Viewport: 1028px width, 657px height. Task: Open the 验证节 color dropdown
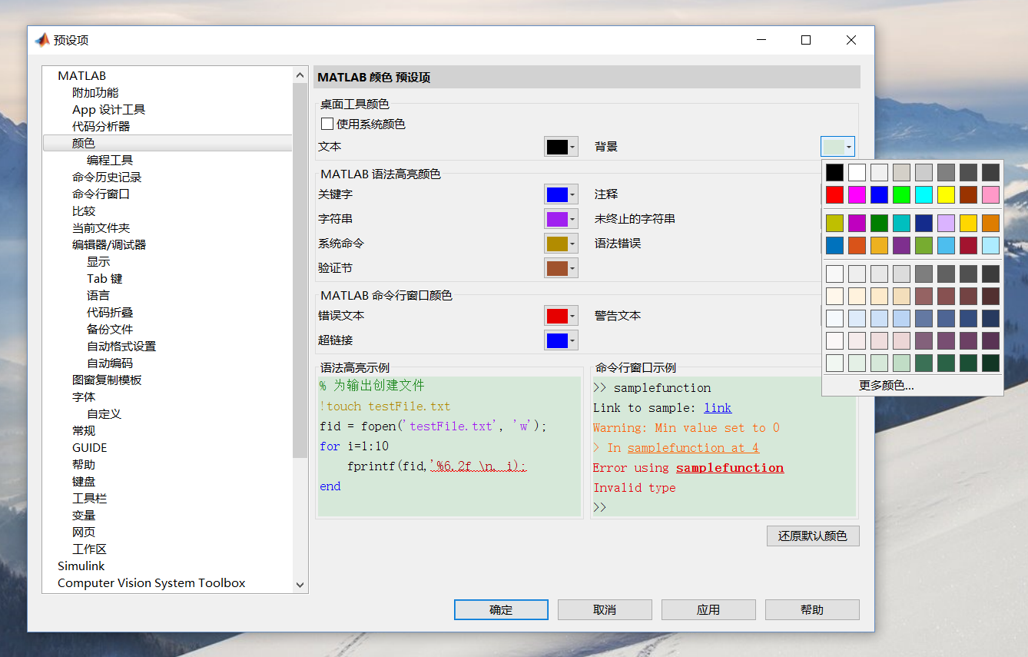click(561, 268)
